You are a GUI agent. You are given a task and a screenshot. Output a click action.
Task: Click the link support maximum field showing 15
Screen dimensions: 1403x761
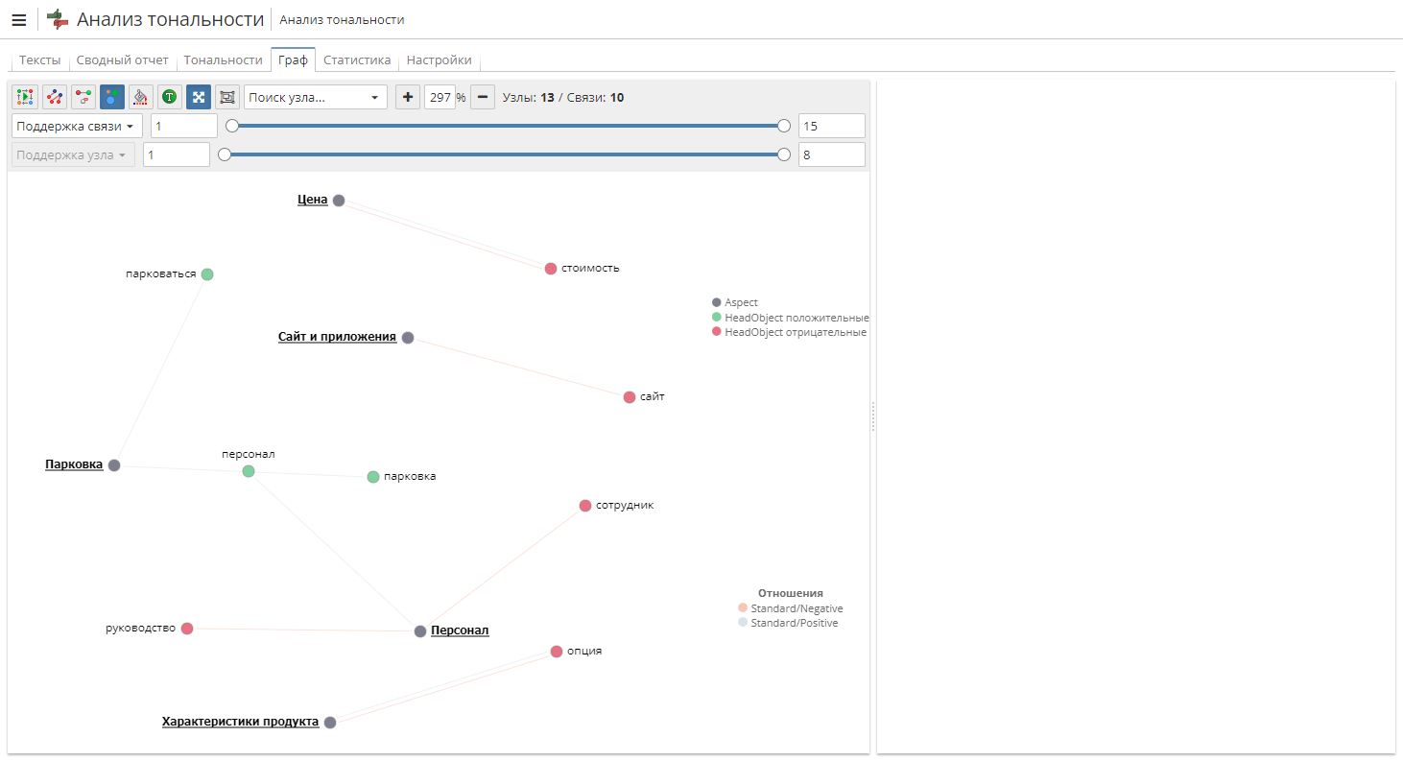[x=832, y=126]
